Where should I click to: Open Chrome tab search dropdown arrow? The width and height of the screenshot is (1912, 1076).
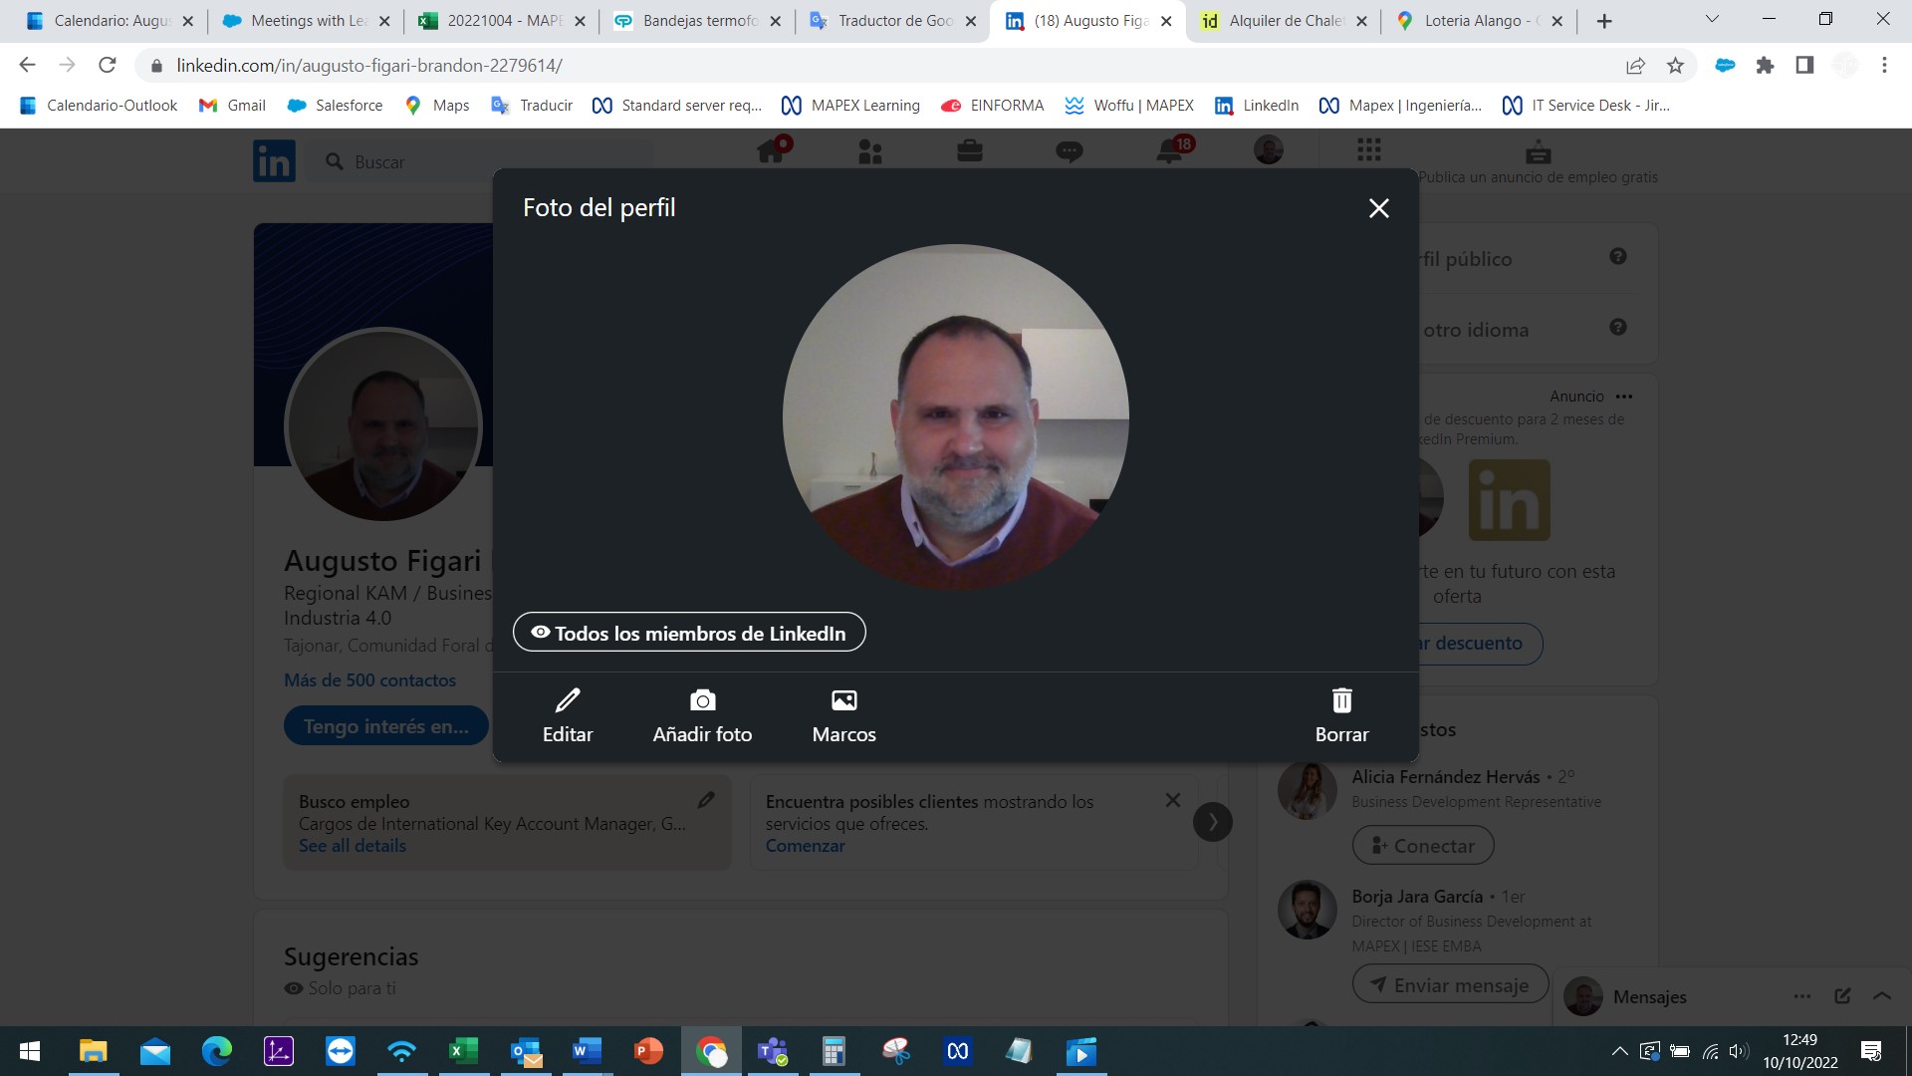(1712, 20)
